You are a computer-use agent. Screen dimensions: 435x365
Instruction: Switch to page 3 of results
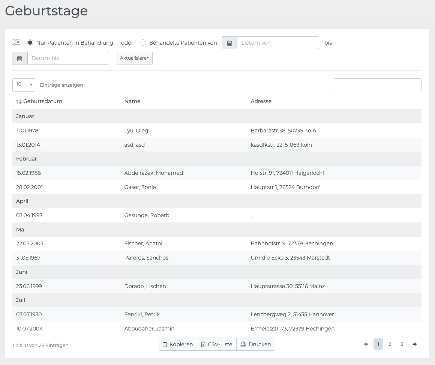402,344
